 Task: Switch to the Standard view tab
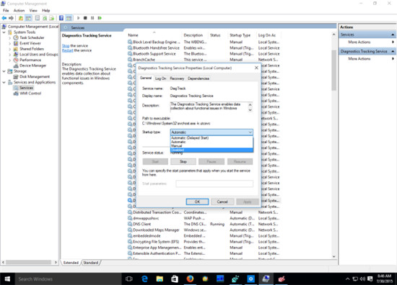(x=91, y=263)
